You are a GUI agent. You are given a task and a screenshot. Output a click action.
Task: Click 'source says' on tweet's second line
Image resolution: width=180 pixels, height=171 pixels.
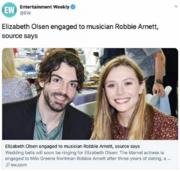20,36
